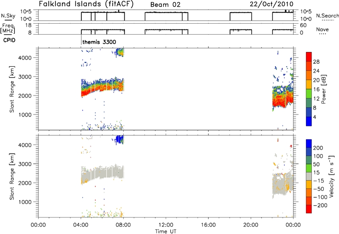Screen dimensions: 339x234
Task: Select the '60' tick on Nave axis
Action: [303, 25]
